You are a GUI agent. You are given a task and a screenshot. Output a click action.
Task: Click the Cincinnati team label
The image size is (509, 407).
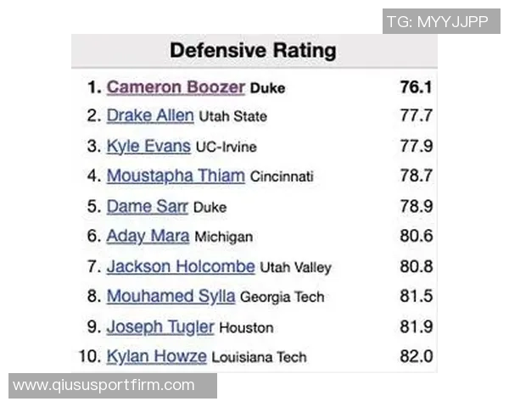(282, 177)
